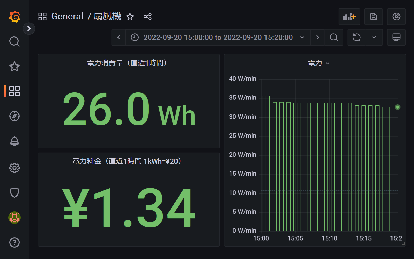Save dashboard with the floppy disk icon
Image resolution: width=414 pixels, height=259 pixels.
pyautogui.click(x=373, y=17)
